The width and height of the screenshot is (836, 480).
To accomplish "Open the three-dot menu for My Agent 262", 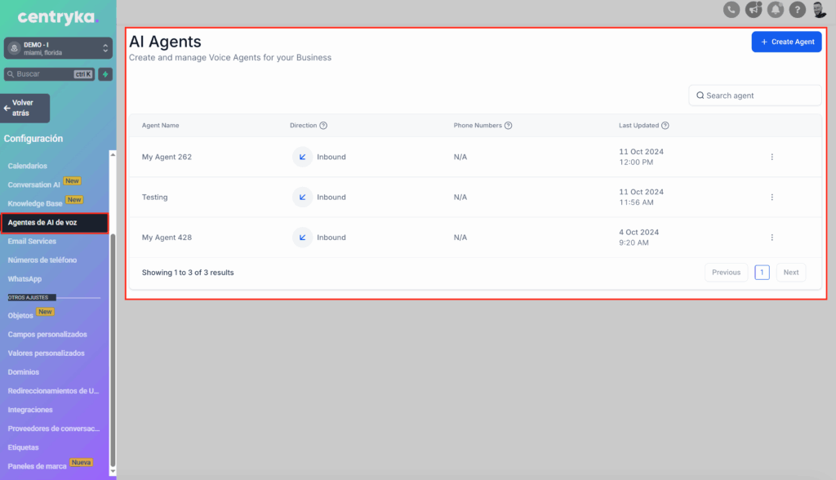I will (x=772, y=157).
